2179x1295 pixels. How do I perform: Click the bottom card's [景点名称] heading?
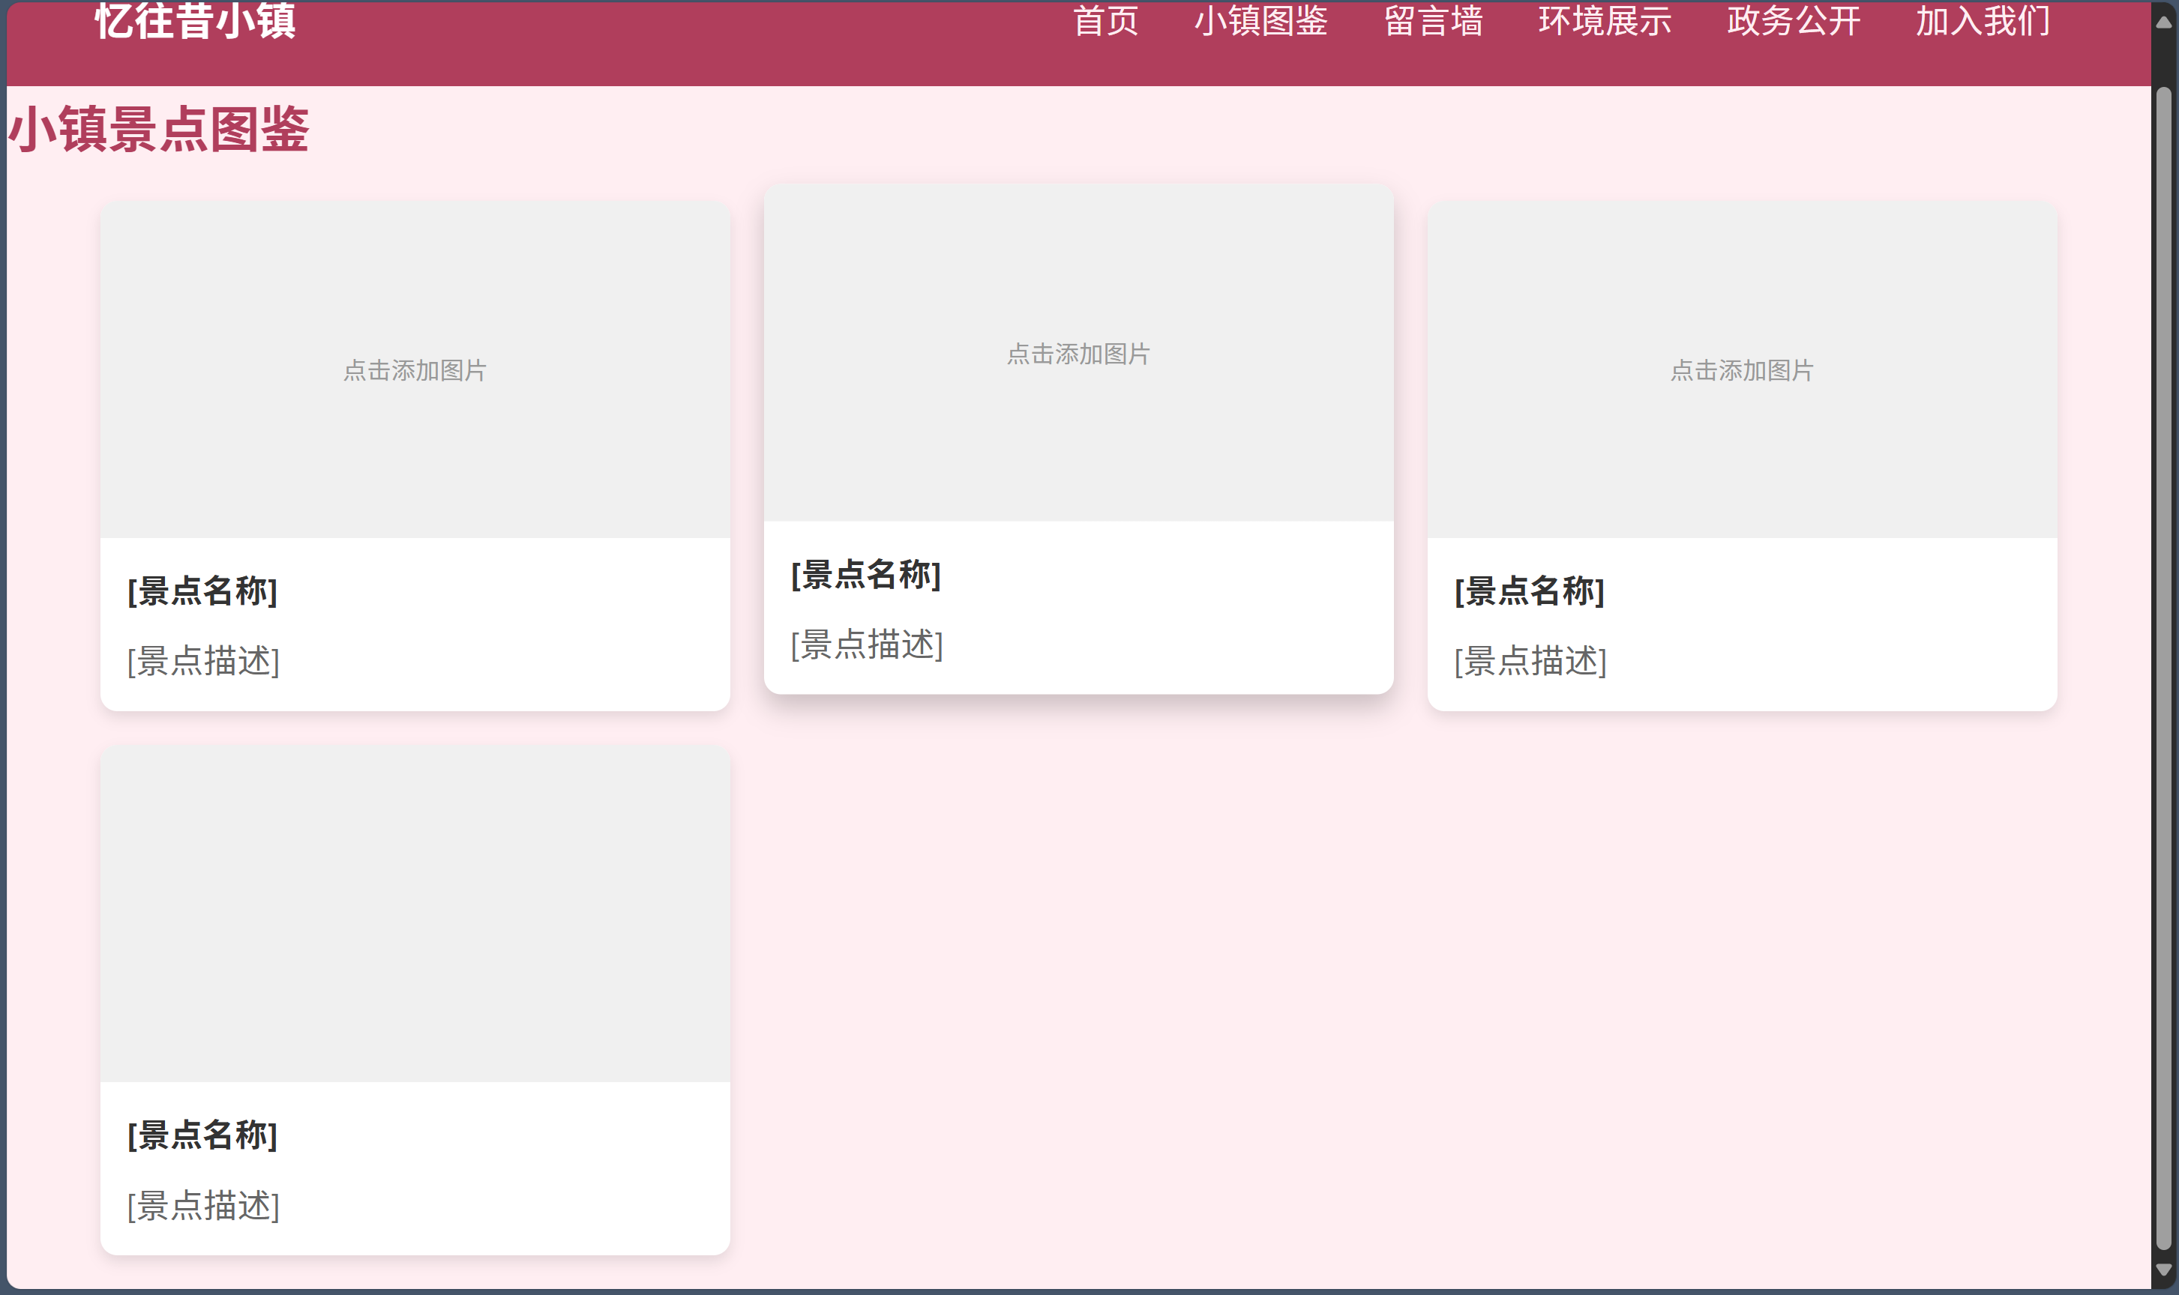pyautogui.click(x=202, y=1135)
